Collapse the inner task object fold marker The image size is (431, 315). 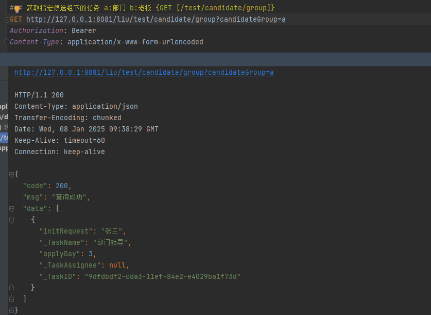point(11,220)
